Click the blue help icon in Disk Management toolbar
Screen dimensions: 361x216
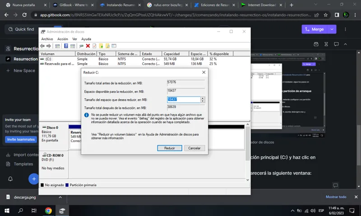[x=65, y=46]
